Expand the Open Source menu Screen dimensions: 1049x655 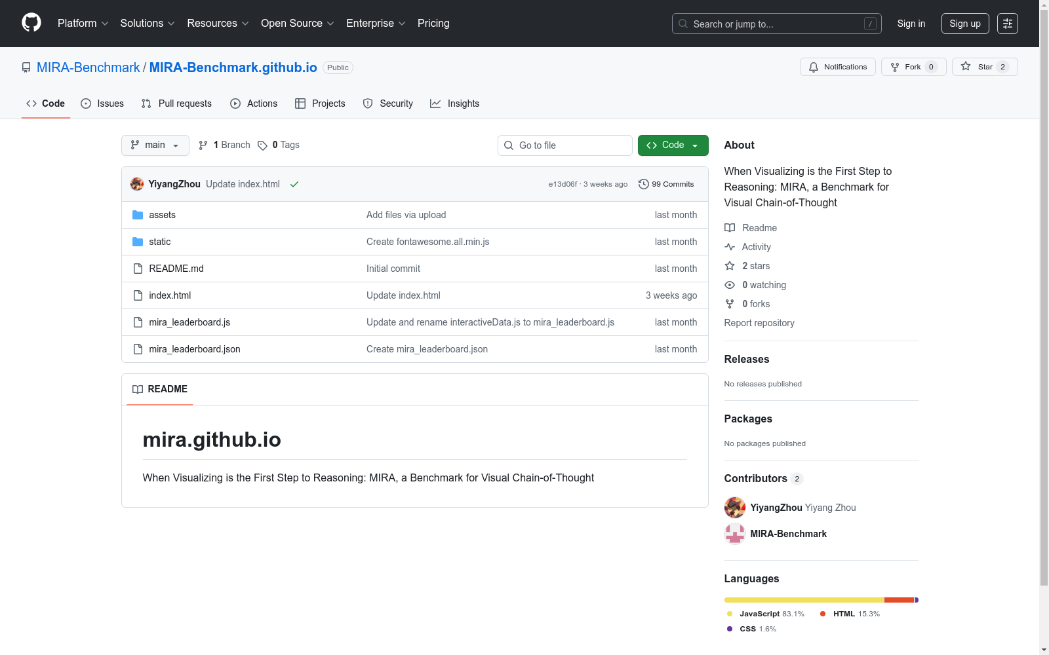click(298, 23)
